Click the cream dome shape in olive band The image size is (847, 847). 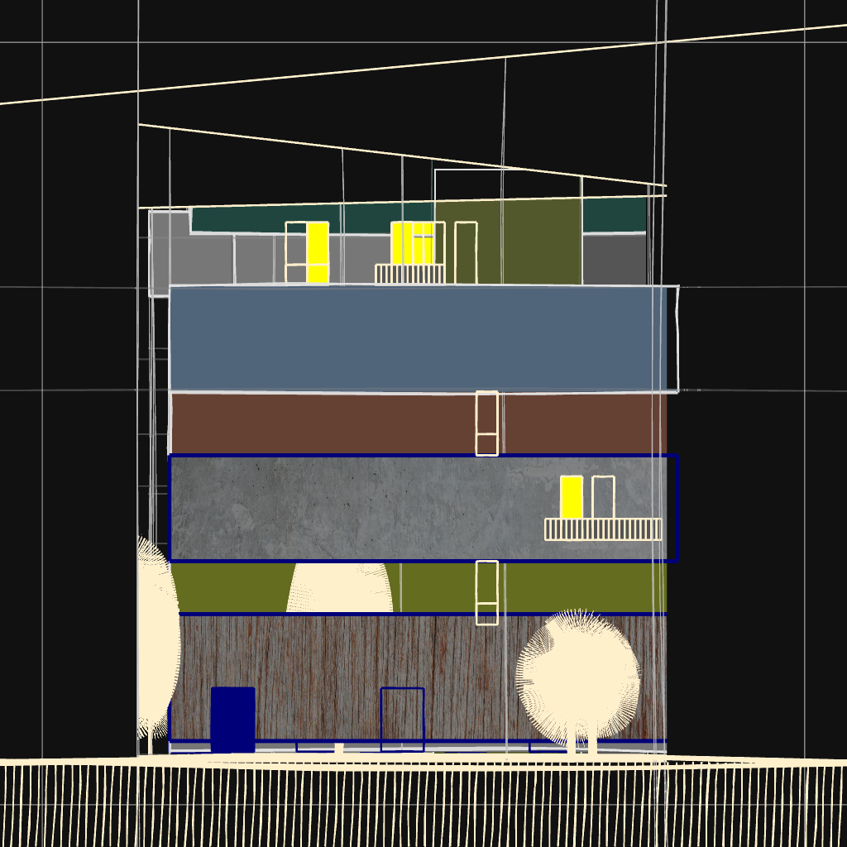[x=339, y=588]
